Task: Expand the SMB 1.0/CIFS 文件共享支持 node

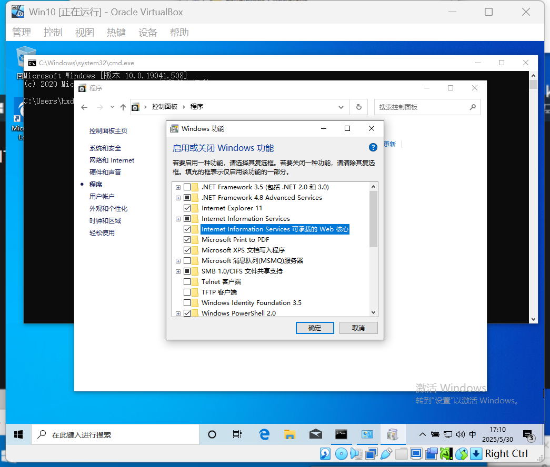Action: point(178,272)
